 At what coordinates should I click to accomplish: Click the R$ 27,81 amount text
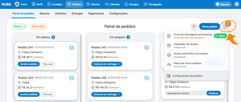pyautogui.click(x=174, y=87)
